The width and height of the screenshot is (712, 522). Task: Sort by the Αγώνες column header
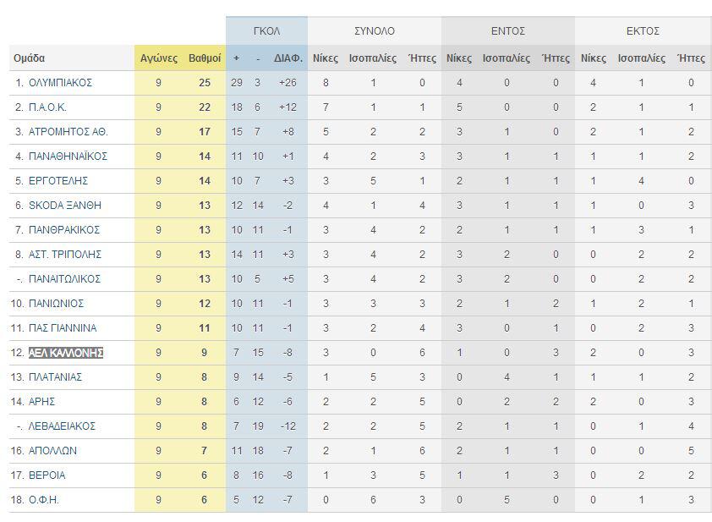158,58
